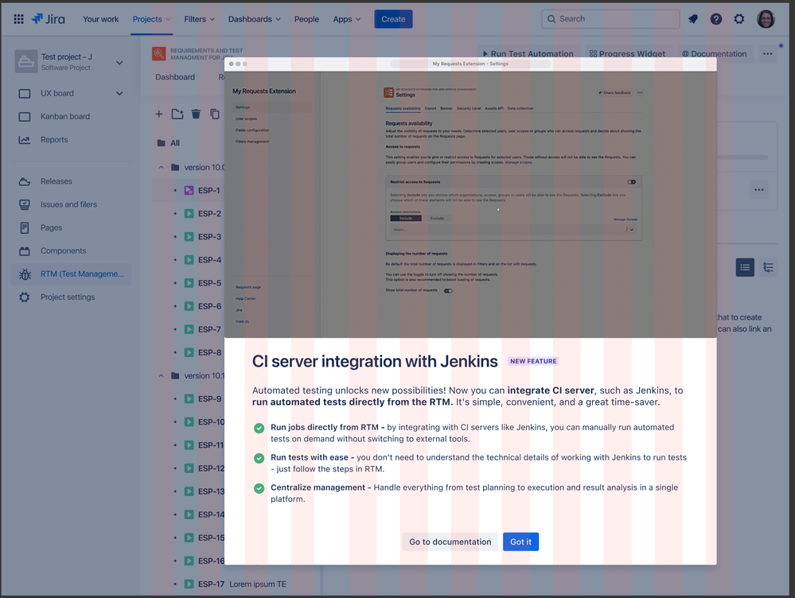Open the user profile avatar
The width and height of the screenshot is (795, 598).
pyautogui.click(x=766, y=19)
